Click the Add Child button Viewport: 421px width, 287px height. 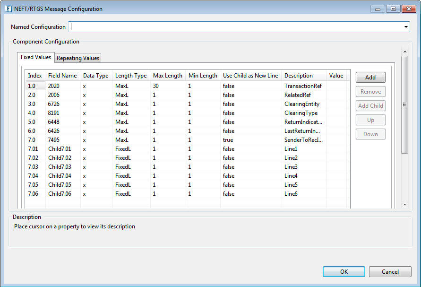(x=370, y=106)
